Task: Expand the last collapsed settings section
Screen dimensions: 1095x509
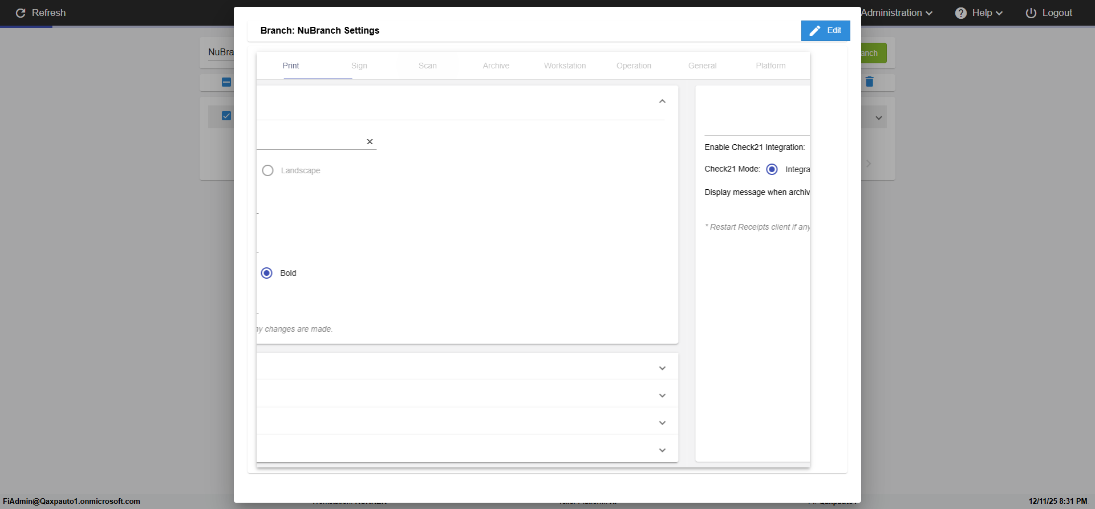Action: click(x=662, y=450)
